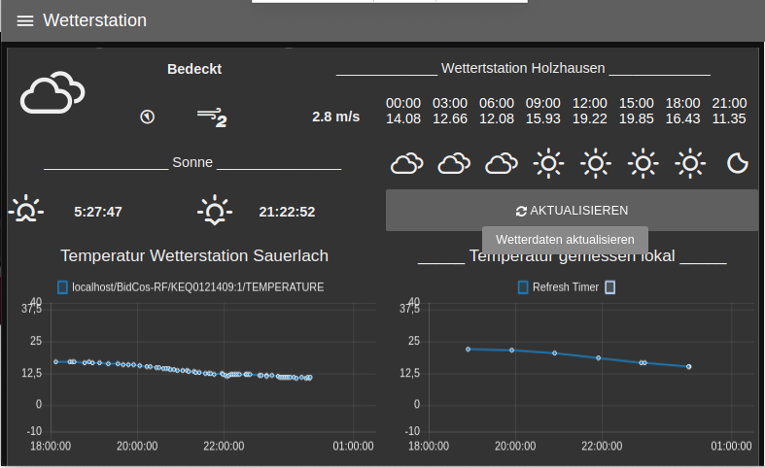This screenshot has width=765, height=468.
Task: Click the wind direction compass icon
Action: (x=147, y=117)
